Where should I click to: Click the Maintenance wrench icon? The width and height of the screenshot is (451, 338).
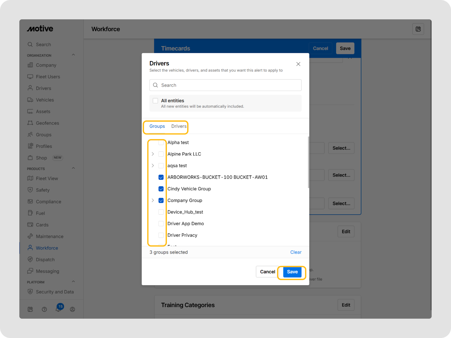pyautogui.click(x=30, y=236)
